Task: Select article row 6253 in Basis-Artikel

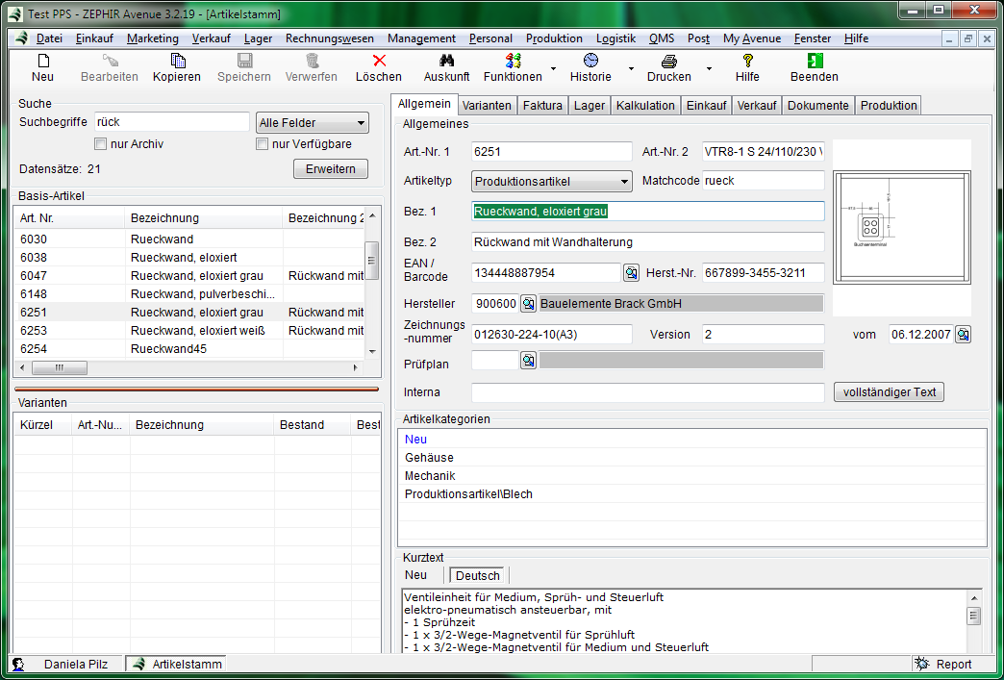Action: (34, 331)
